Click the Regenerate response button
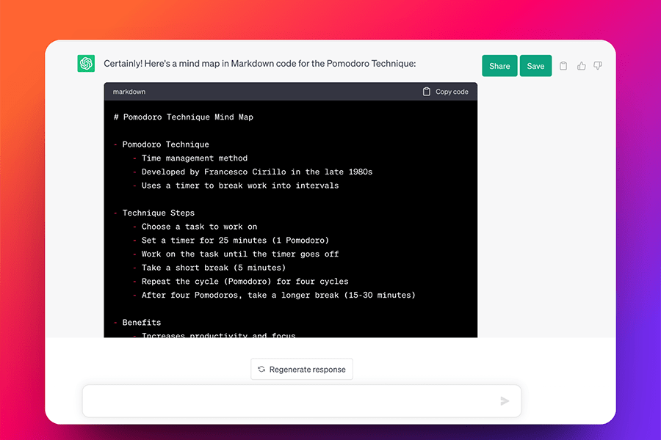This screenshot has height=440, width=661. pos(301,370)
